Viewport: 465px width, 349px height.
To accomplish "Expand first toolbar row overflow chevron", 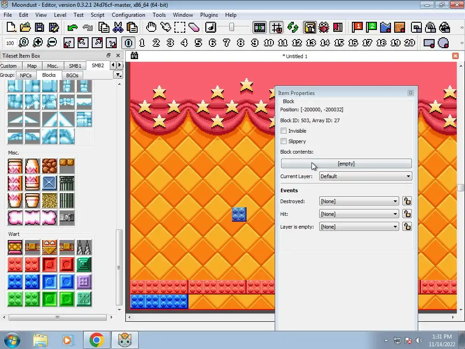I will point(461,27).
